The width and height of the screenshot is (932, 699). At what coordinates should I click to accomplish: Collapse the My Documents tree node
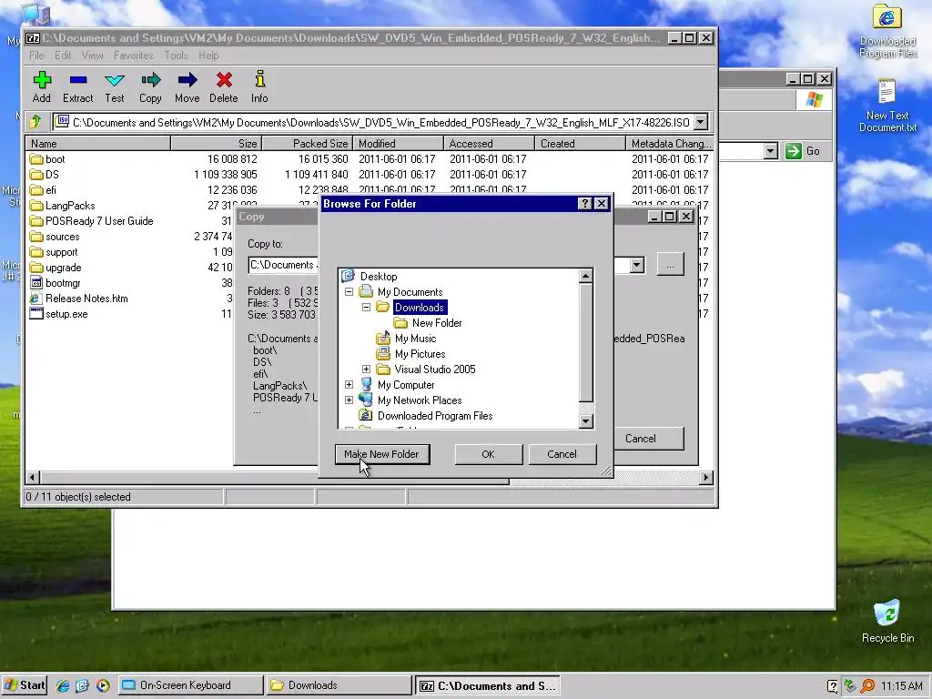[349, 292]
